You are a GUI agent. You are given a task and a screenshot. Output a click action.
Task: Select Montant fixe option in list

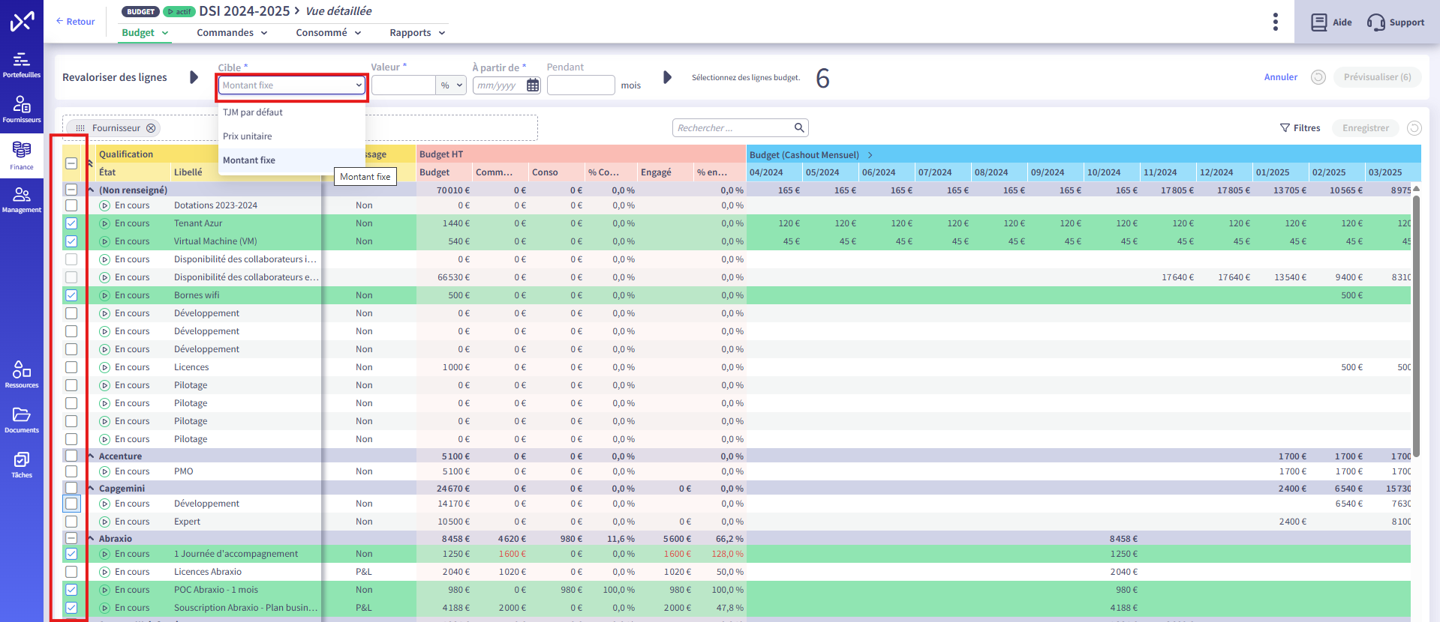tap(291, 160)
